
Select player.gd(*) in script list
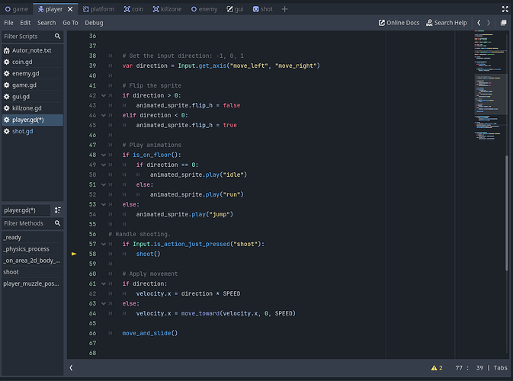(x=32, y=120)
